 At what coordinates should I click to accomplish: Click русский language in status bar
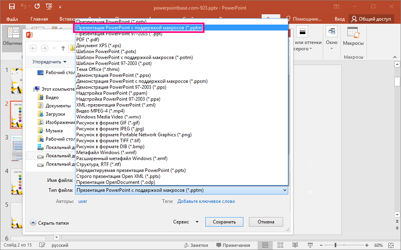(60, 245)
